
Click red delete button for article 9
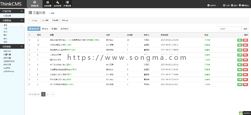245,50
